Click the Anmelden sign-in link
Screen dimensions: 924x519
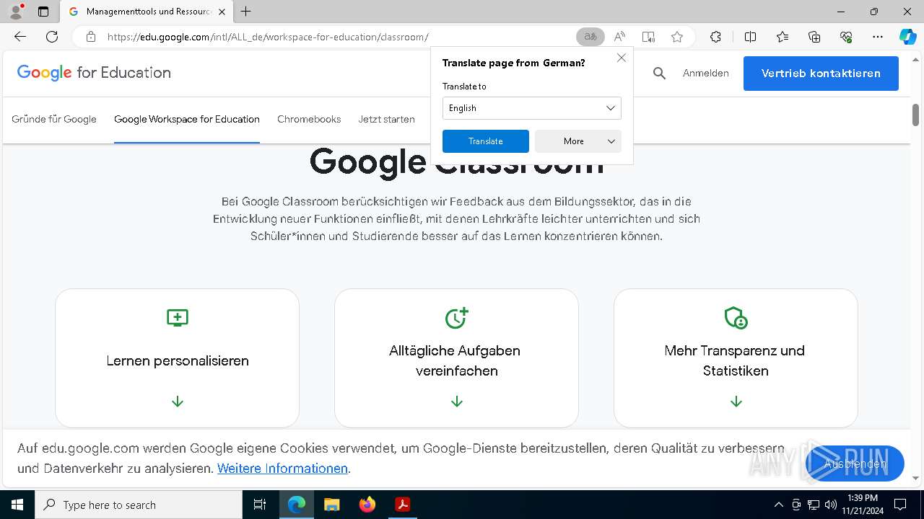click(x=706, y=73)
